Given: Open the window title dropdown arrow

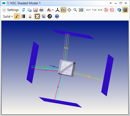Looking at the screenshot, I should tap(111, 3).
